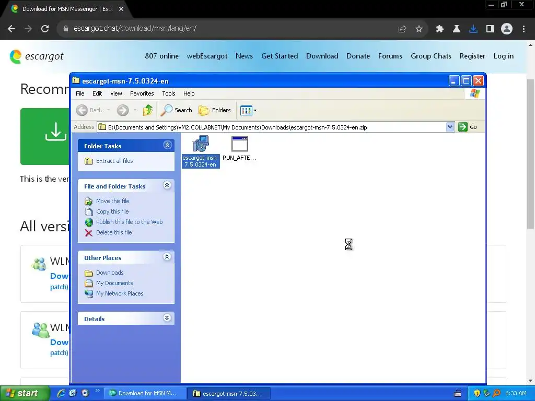
Task: Click the Chrome reload page icon
Action: [x=45, y=29]
